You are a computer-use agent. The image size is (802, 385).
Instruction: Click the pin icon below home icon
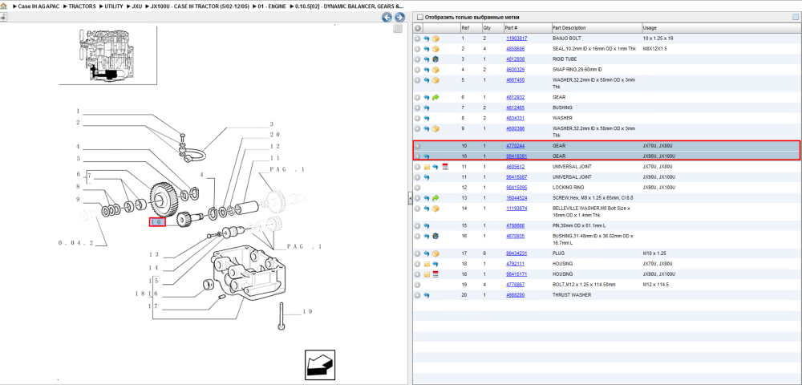point(3,17)
